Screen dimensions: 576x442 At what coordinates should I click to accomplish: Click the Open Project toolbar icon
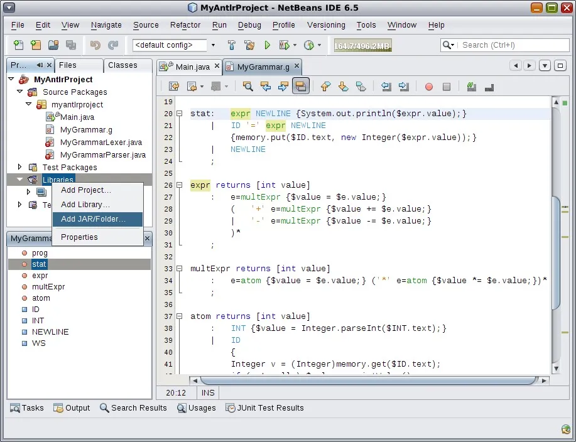pos(53,45)
